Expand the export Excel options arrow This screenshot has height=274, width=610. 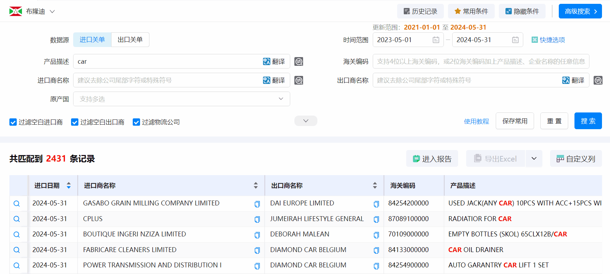(x=534, y=159)
